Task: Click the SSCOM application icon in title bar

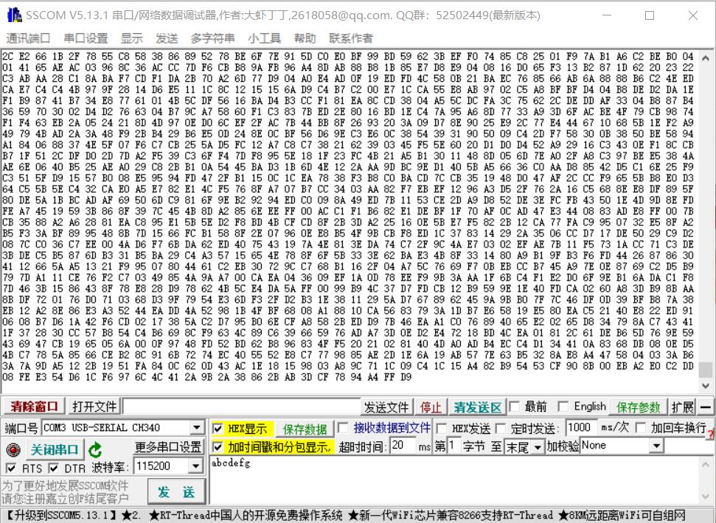Action: coord(13,15)
